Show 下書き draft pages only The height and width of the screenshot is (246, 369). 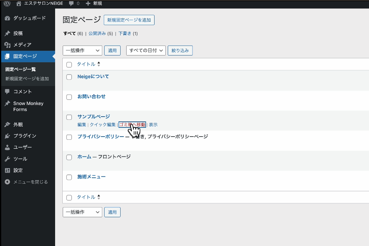coord(125,34)
